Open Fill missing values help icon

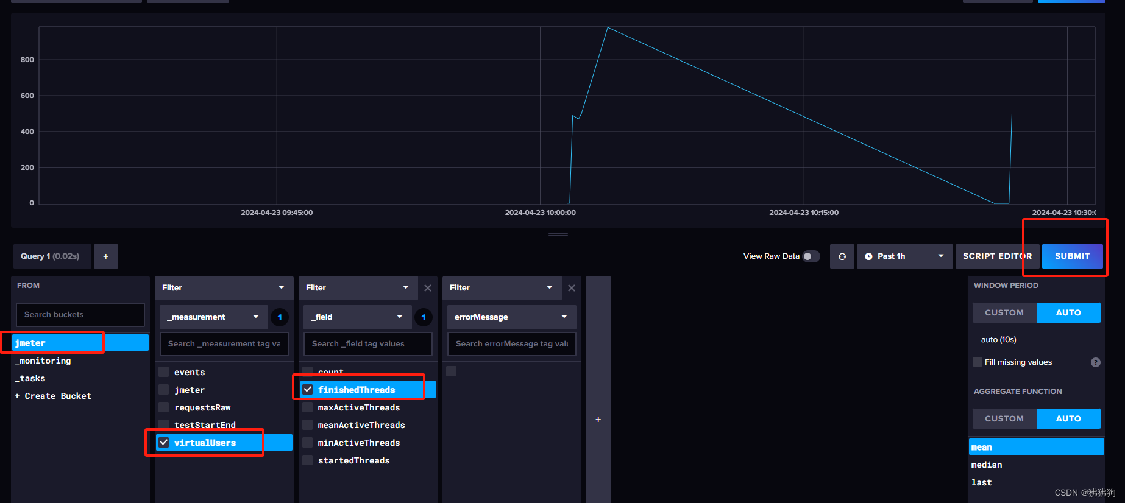(1096, 362)
